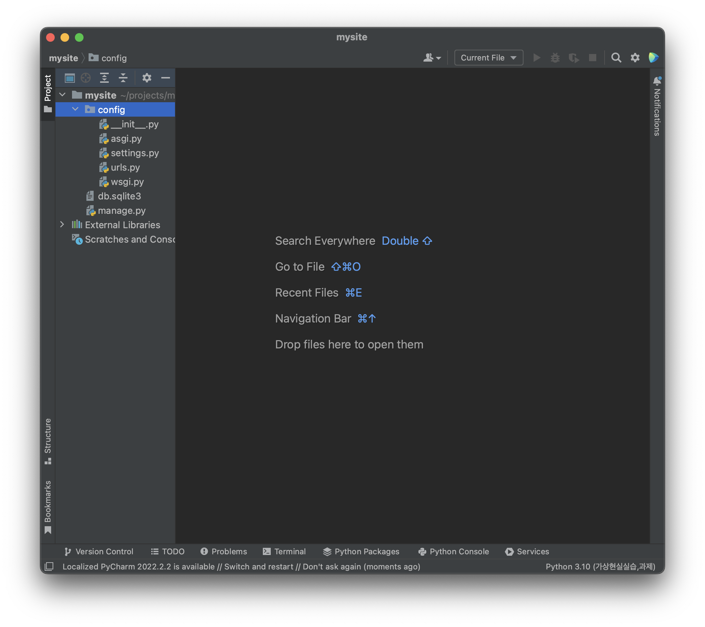The height and width of the screenshot is (627, 705).
Task: Collapse the config folder chevron
Action: coord(75,109)
